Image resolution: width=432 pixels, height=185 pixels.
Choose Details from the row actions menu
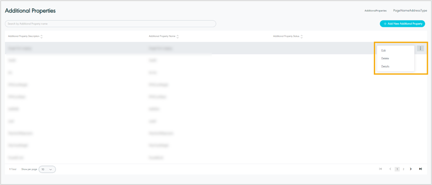pos(385,66)
